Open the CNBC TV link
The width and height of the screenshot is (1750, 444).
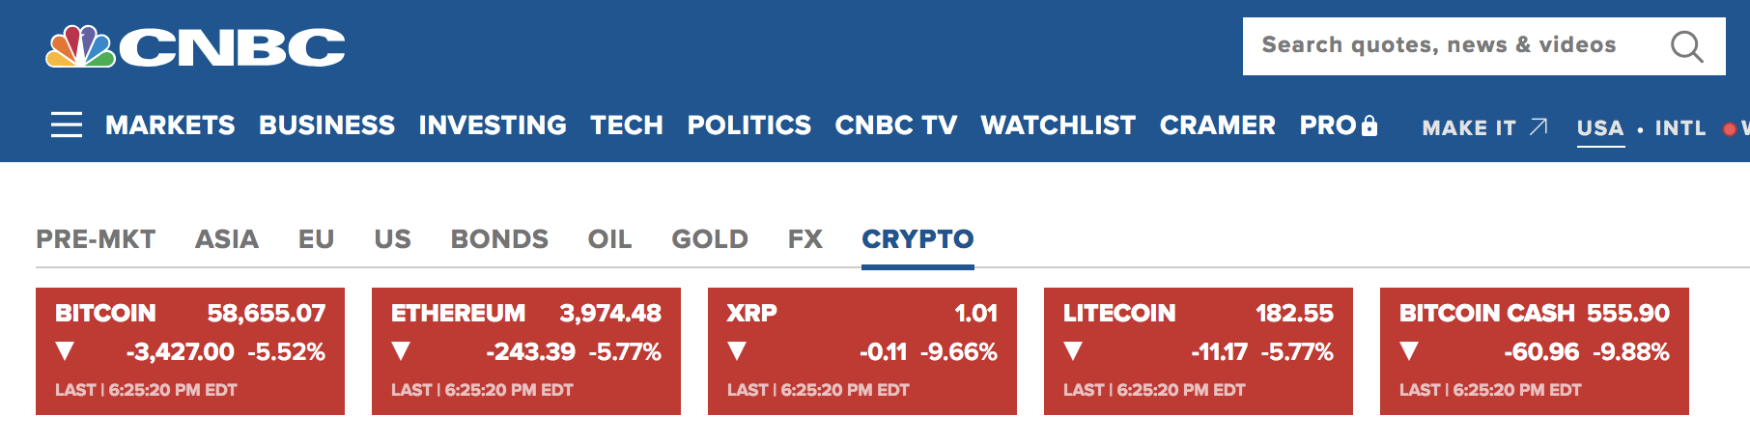tap(895, 125)
